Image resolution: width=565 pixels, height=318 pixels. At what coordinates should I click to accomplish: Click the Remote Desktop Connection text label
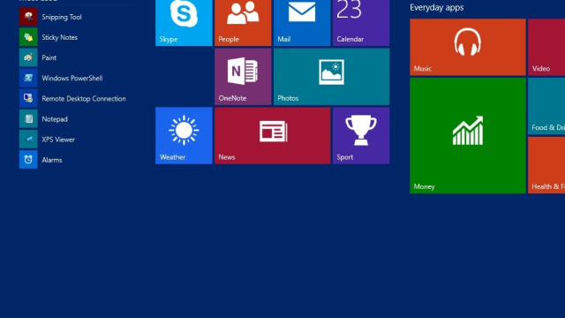pos(84,99)
